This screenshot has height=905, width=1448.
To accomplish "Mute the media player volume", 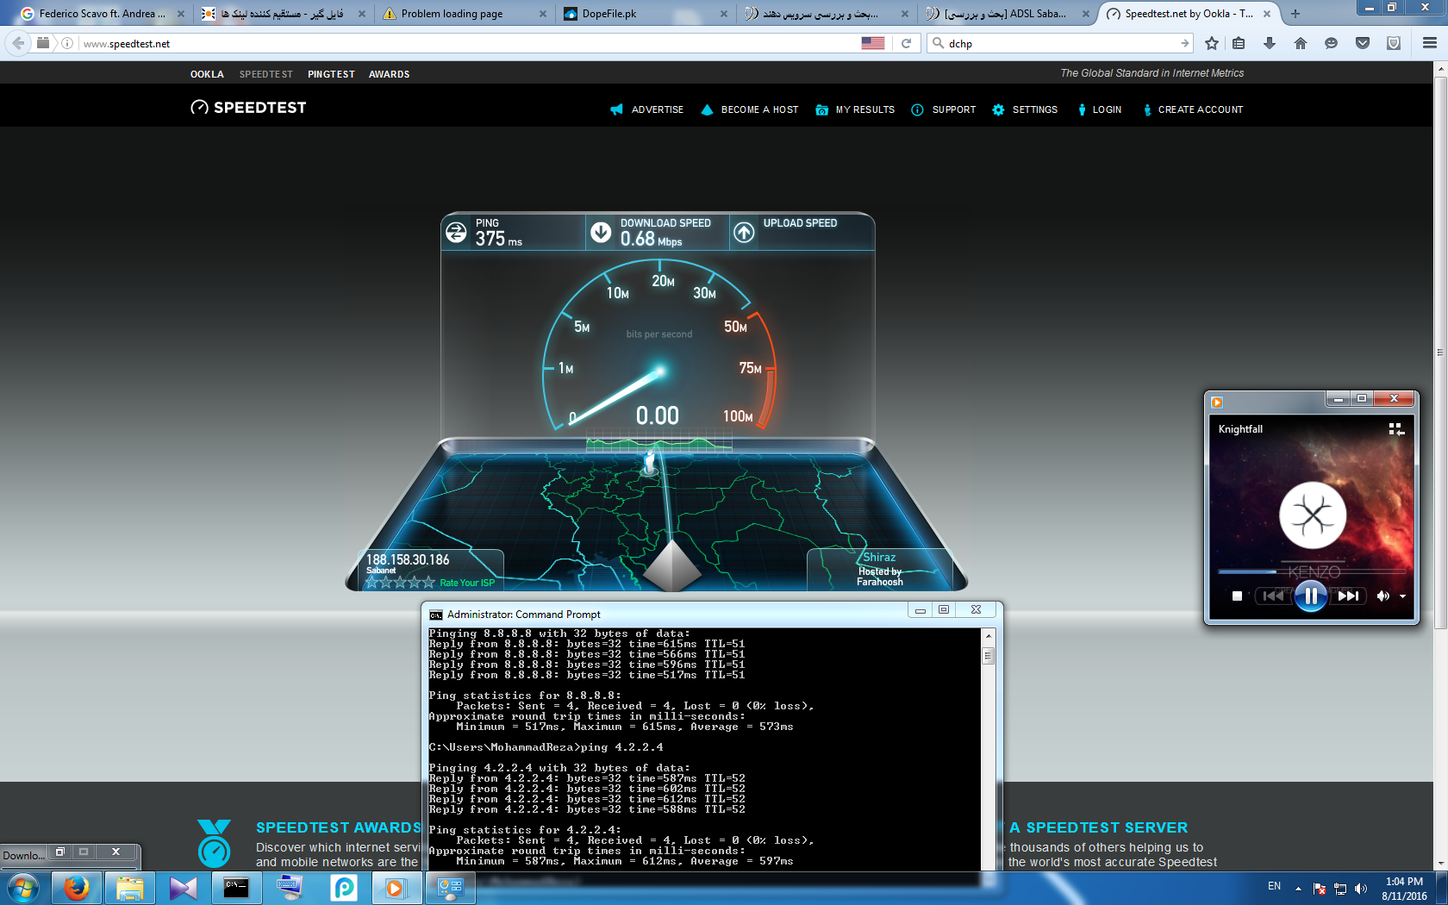I will coord(1382,596).
